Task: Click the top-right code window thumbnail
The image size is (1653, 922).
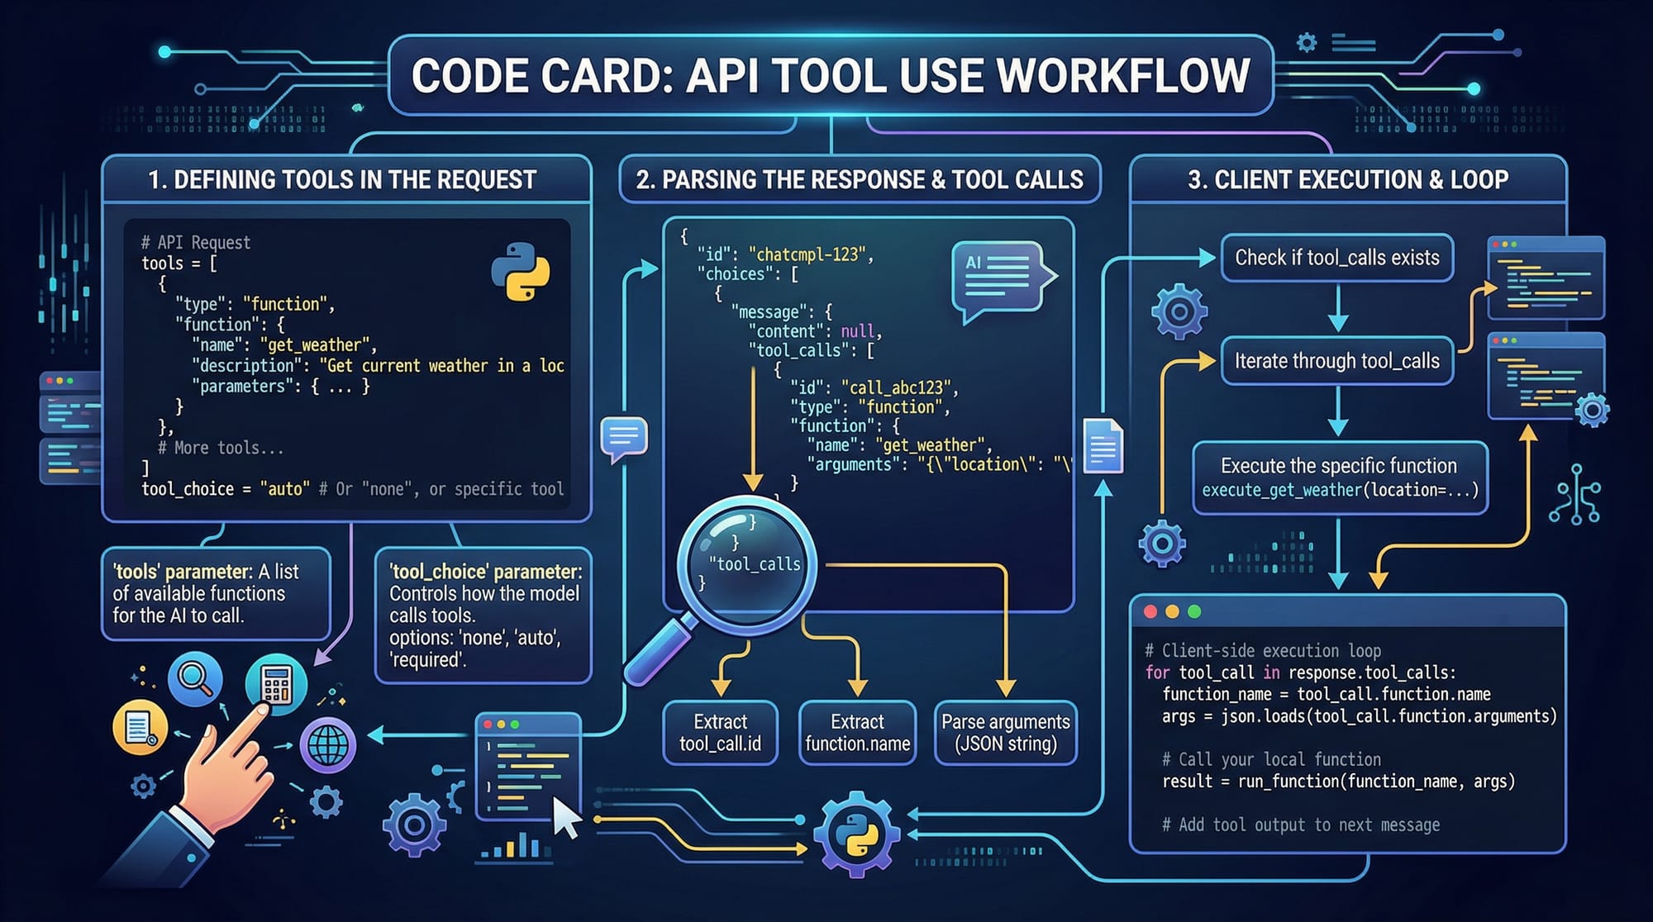Action: coord(1545,278)
